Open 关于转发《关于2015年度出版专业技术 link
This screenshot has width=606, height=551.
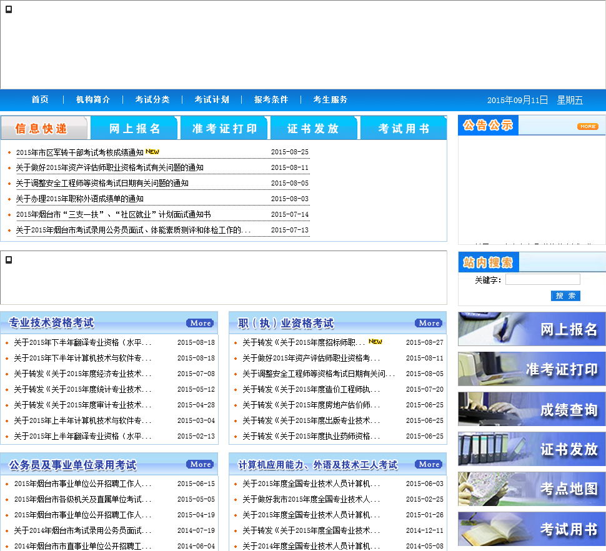pos(311,420)
